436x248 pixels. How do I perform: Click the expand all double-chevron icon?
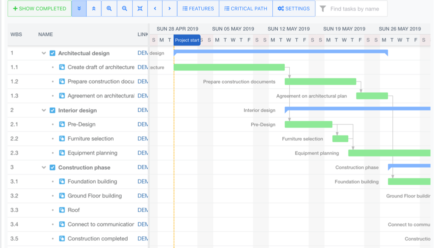pyautogui.click(x=79, y=8)
